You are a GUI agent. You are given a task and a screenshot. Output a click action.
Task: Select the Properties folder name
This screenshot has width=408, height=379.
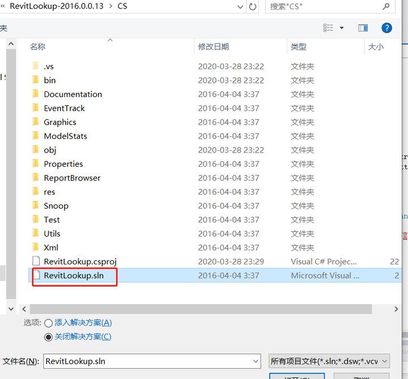63,164
